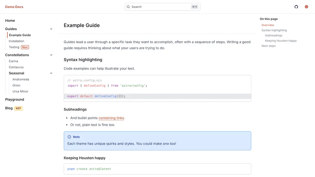This screenshot has width=315, height=177.
Task: Click the WIP badge beside Blog
Action: click(18, 108)
